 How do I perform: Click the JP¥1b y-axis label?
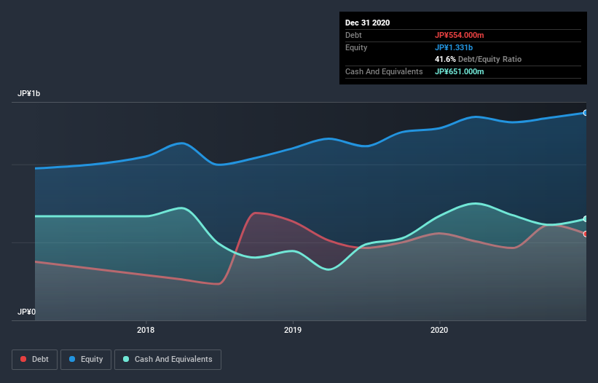(x=28, y=93)
